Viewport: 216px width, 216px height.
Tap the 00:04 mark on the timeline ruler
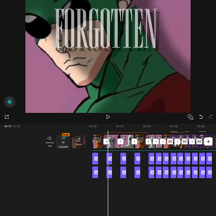point(147,126)
